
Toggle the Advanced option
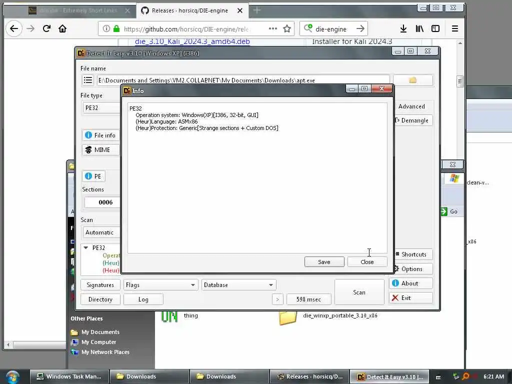(412, 106)
